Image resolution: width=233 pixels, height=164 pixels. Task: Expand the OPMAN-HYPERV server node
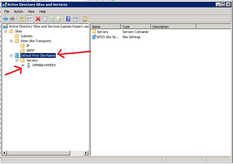point(23,65)
